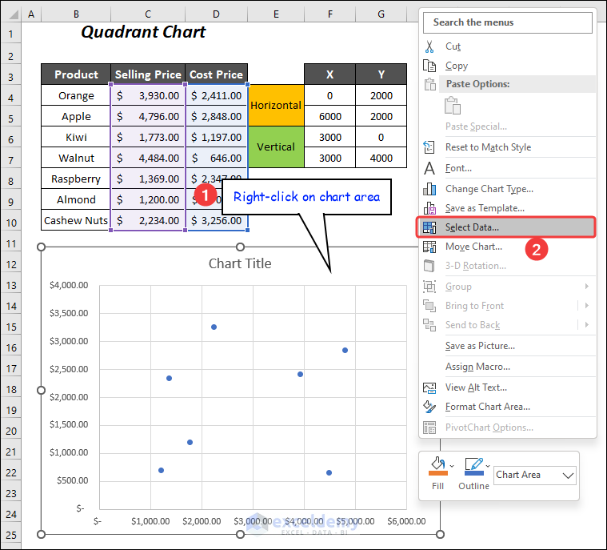Choose Assign Macro... menu entry
This screenshot has width=607, height=550.
pos(508,367)
